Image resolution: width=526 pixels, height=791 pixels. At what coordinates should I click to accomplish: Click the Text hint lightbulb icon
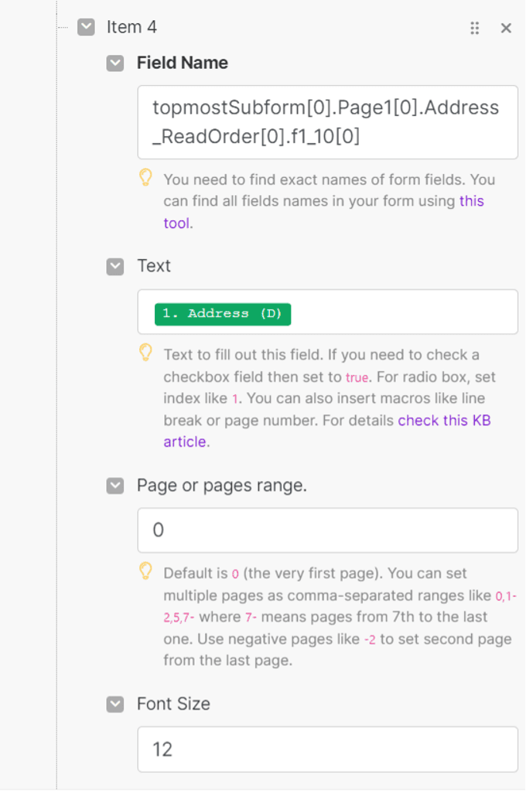click(x=145, y=352)
